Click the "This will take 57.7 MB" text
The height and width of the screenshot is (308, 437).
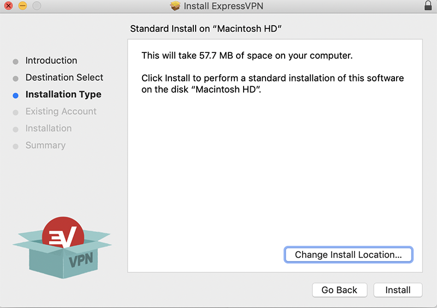click(x=247, y=56)
